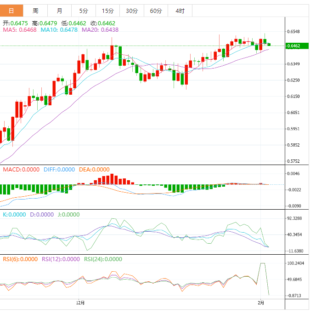Switch to the 5分 interval tab
Viewport: 310px width, 314px height.
[83, 11]
